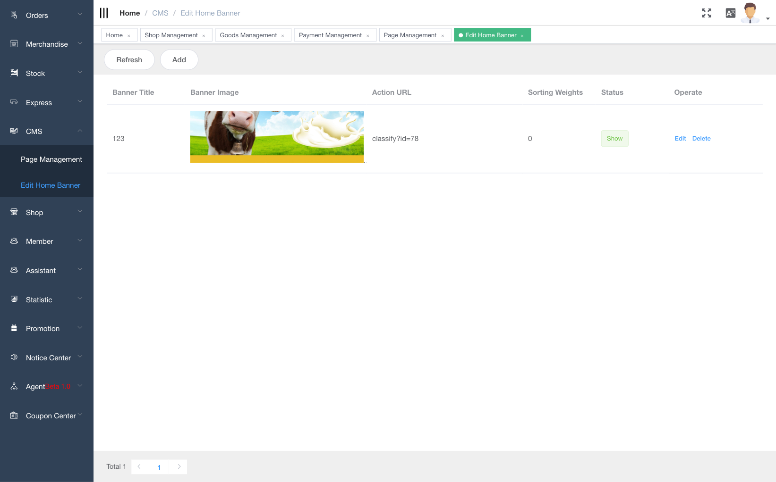Collapse the CMS menu section

pos(47,131)
